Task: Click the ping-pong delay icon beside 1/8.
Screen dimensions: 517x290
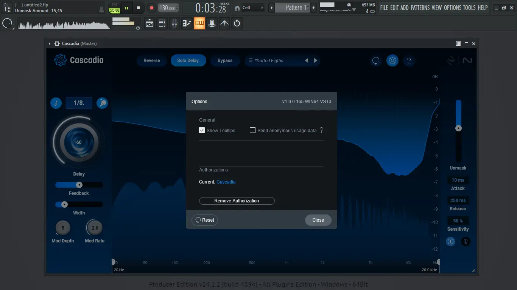Action: click(102, 103)
